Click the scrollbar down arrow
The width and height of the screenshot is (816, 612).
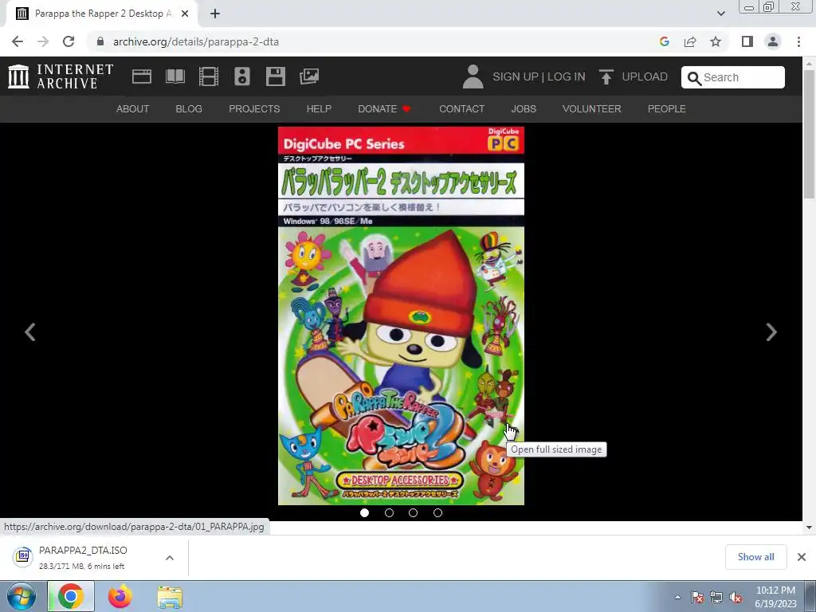tap(809, 528)
